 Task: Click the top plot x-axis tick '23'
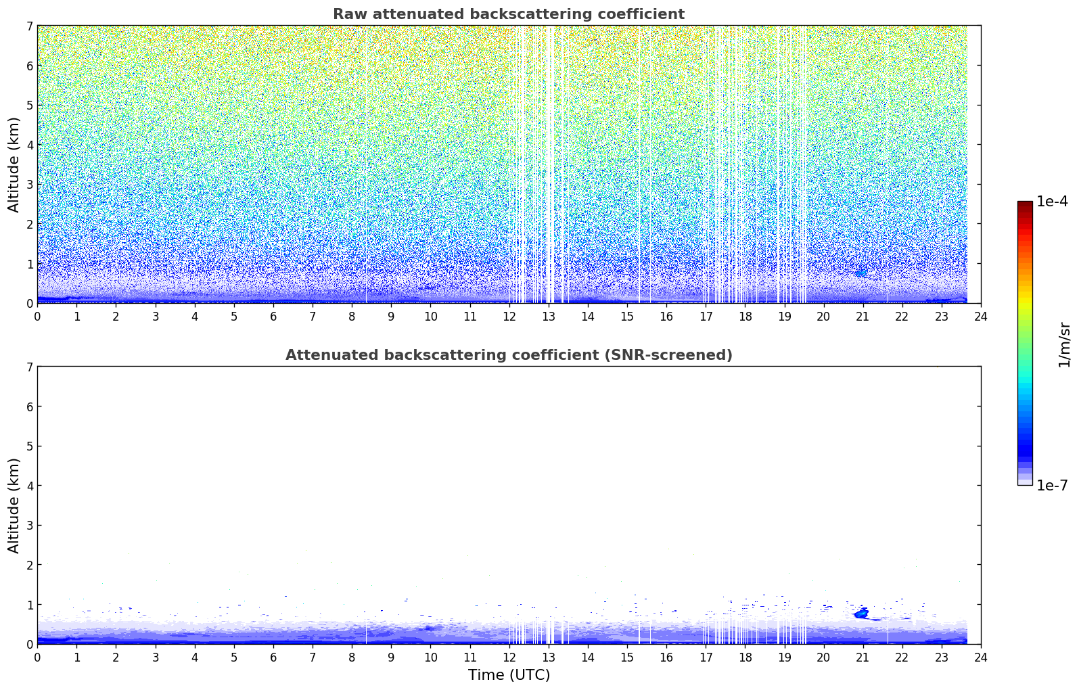[x=942, y=316]
